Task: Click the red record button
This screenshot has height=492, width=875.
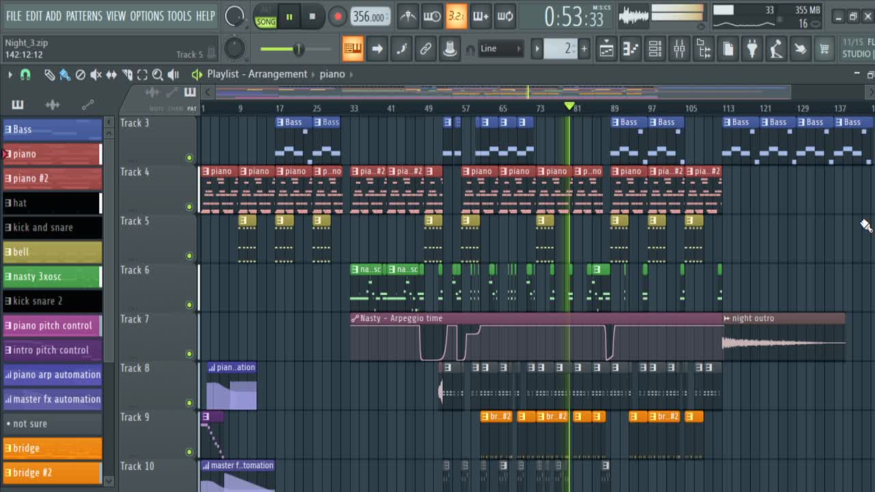Action: pyautogui.click(x=337, y=17)
